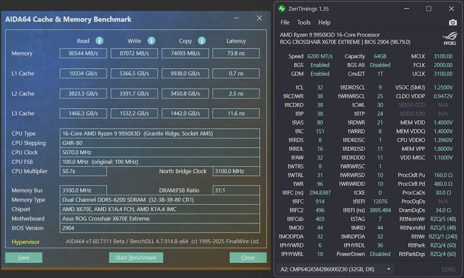The height and width of the screenshot is (278, 464).
Task: Start Benchmark in AIDA64
Action: [x=136, y=257]
